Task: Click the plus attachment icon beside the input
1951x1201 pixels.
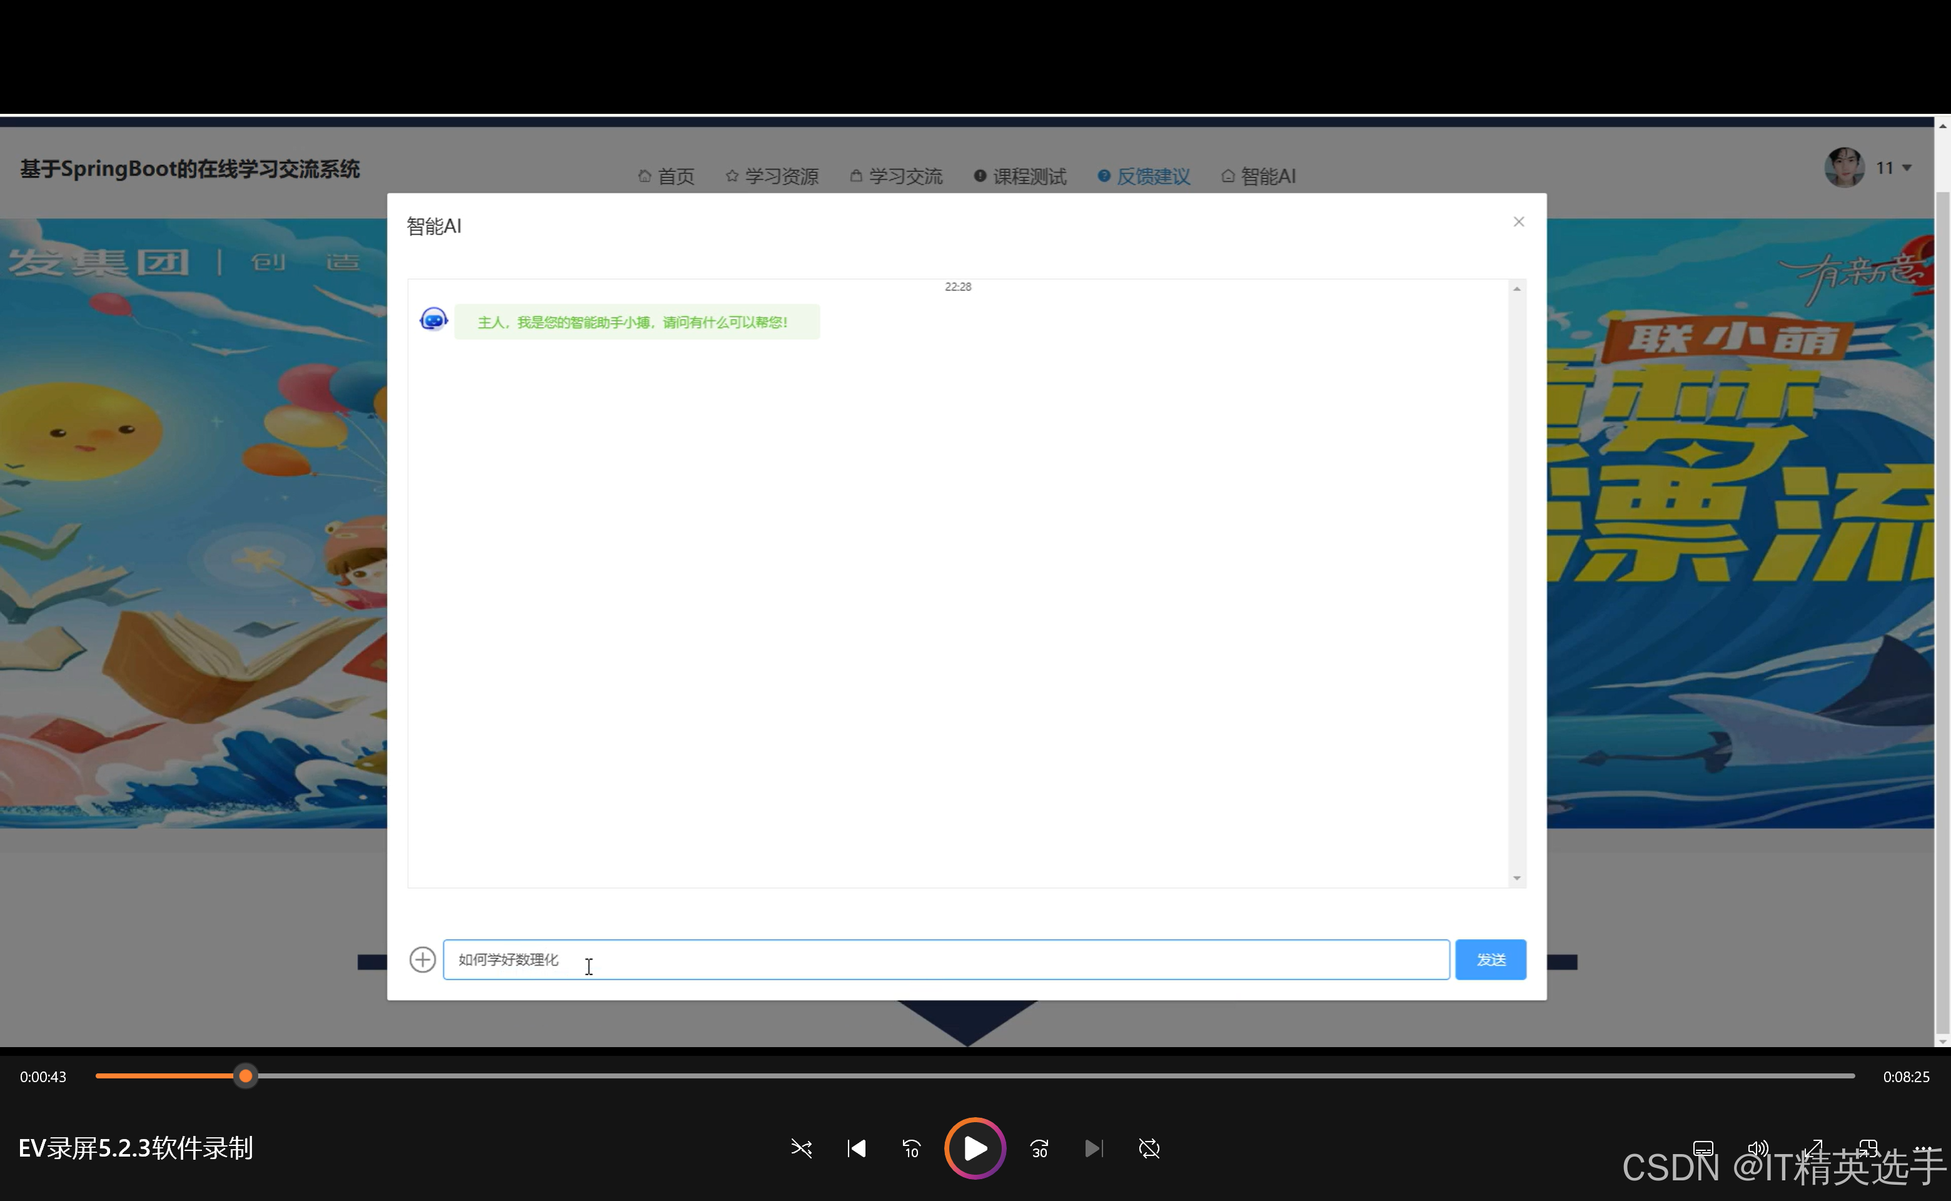Action: [x=423, y=959]
